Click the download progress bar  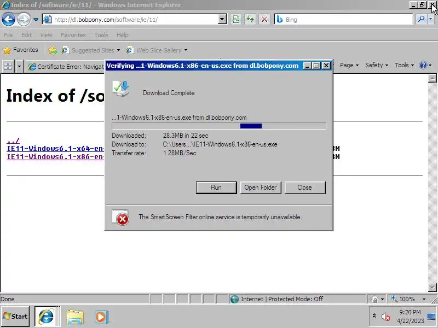218,126
